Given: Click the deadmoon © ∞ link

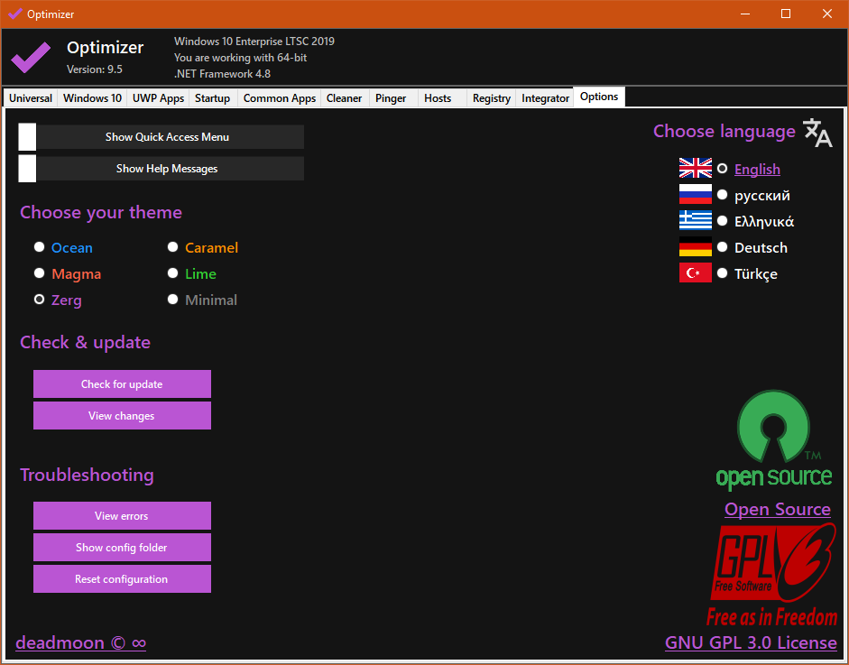Looking at the screenshot, I should pos(80,643).
